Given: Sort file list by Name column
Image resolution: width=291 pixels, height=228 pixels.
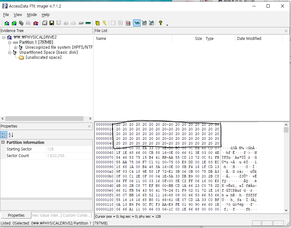Looking at the screenshot, I should coord(133,38).
